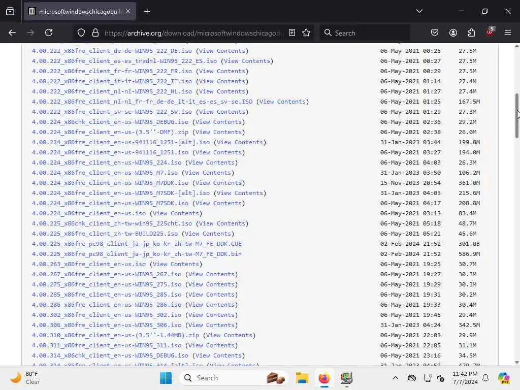Download M7_FE_DDK.bin file
Image resolution: width=520 pixels, height=390 pixels.
tap(137, 254)
